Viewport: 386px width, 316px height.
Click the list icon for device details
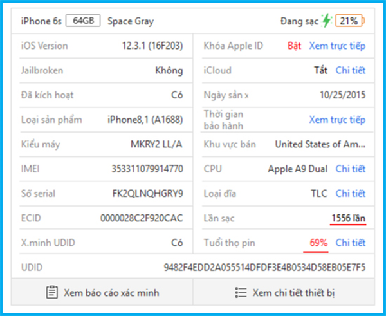click(x=241, y=292)
